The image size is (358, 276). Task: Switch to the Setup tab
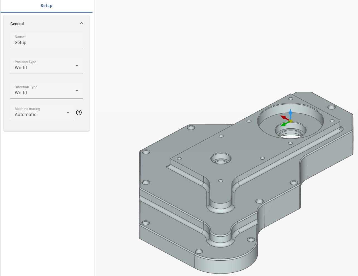click(x=47, y=6)
